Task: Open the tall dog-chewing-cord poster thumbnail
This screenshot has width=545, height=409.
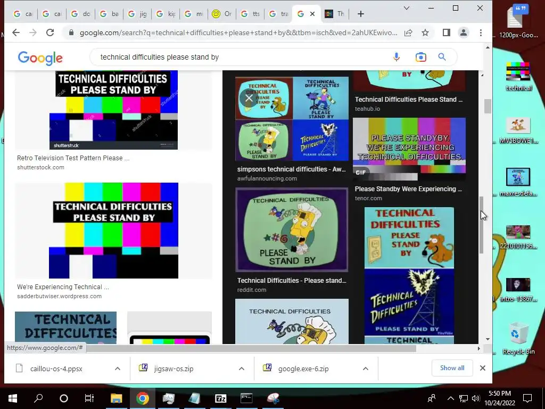Action: (x=409, y=275)
